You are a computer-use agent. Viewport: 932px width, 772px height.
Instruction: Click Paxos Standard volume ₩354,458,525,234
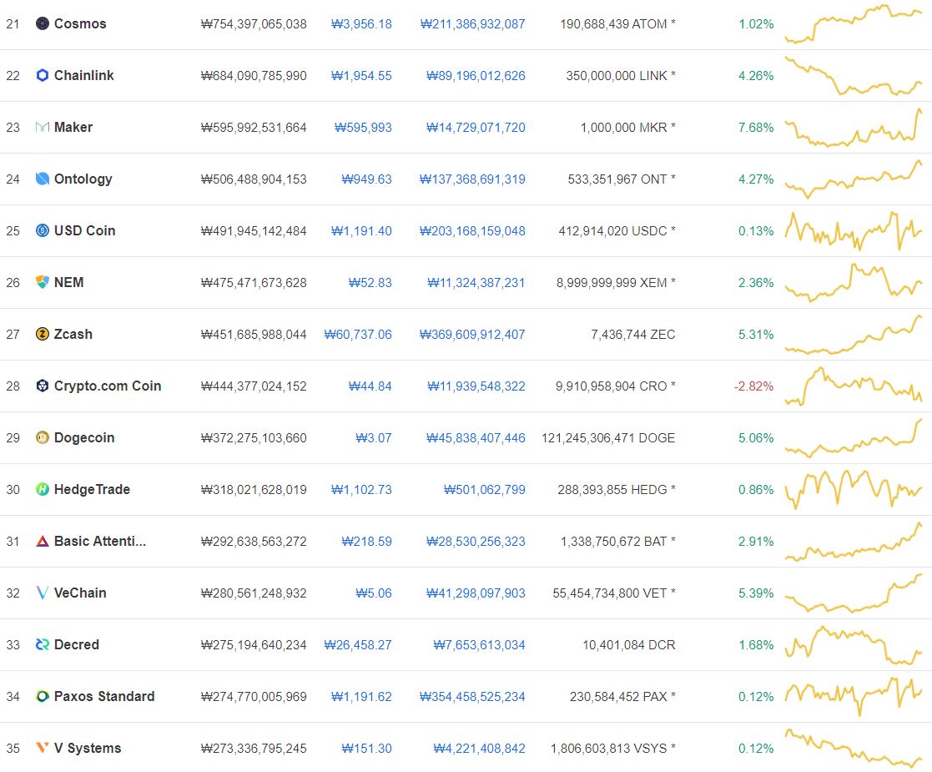[x=472, y=697]
